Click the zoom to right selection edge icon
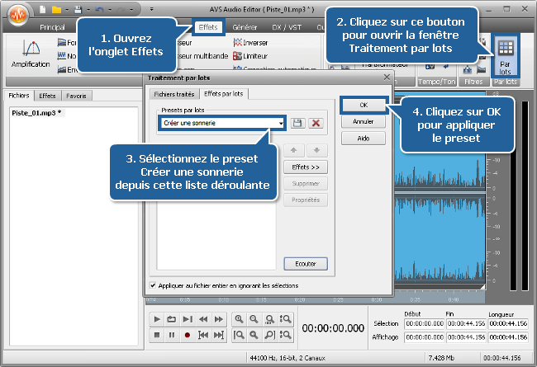 tap(269, 335)
